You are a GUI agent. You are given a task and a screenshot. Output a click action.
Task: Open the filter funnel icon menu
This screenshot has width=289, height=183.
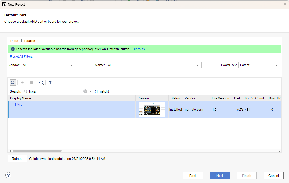(50, 82)
